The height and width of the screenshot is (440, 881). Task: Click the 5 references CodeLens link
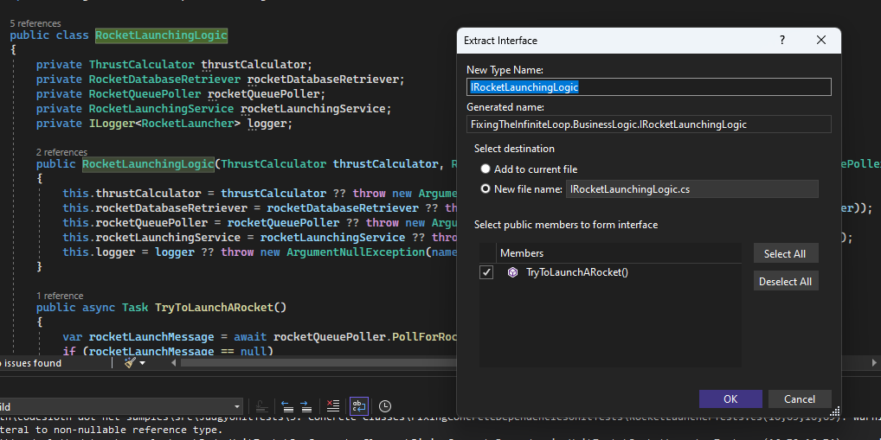pos(35,23)
